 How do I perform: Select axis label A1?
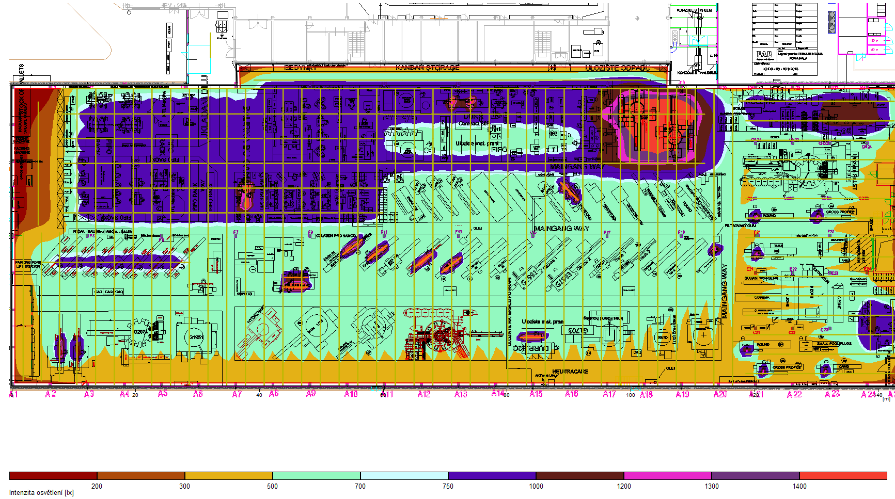coord(13,394)
